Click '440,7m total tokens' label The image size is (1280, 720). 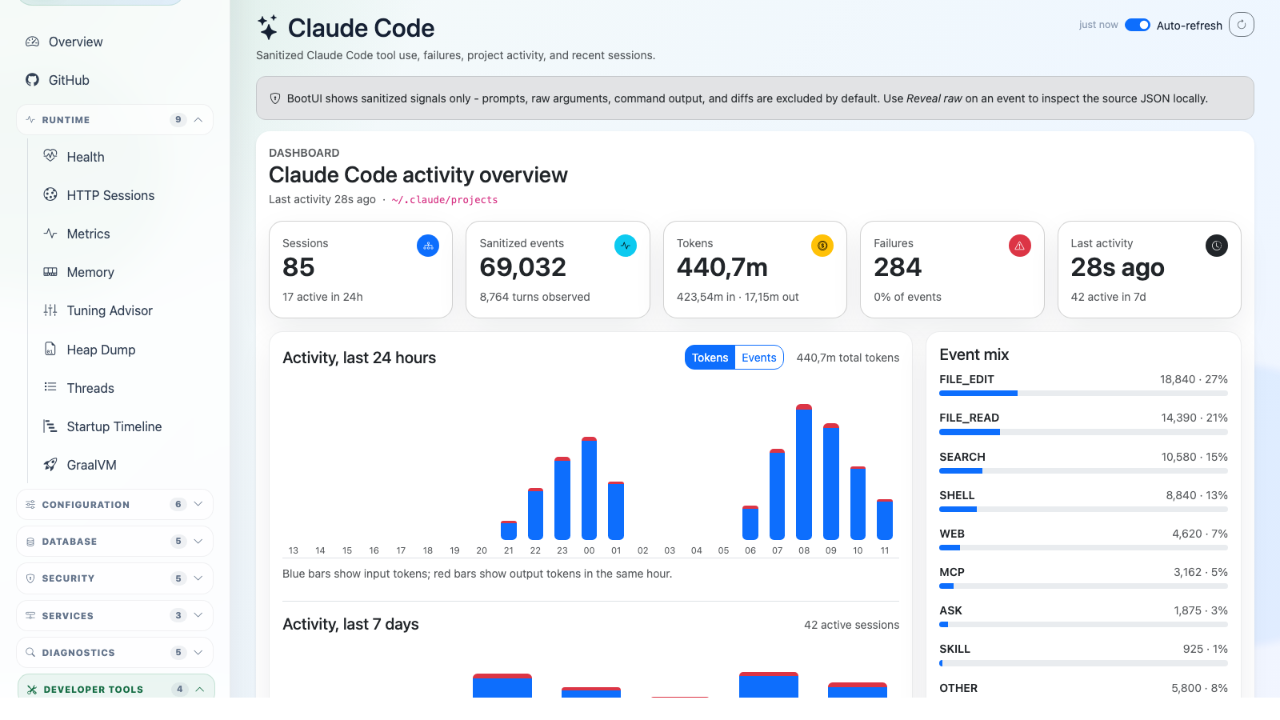coord(848,358)
